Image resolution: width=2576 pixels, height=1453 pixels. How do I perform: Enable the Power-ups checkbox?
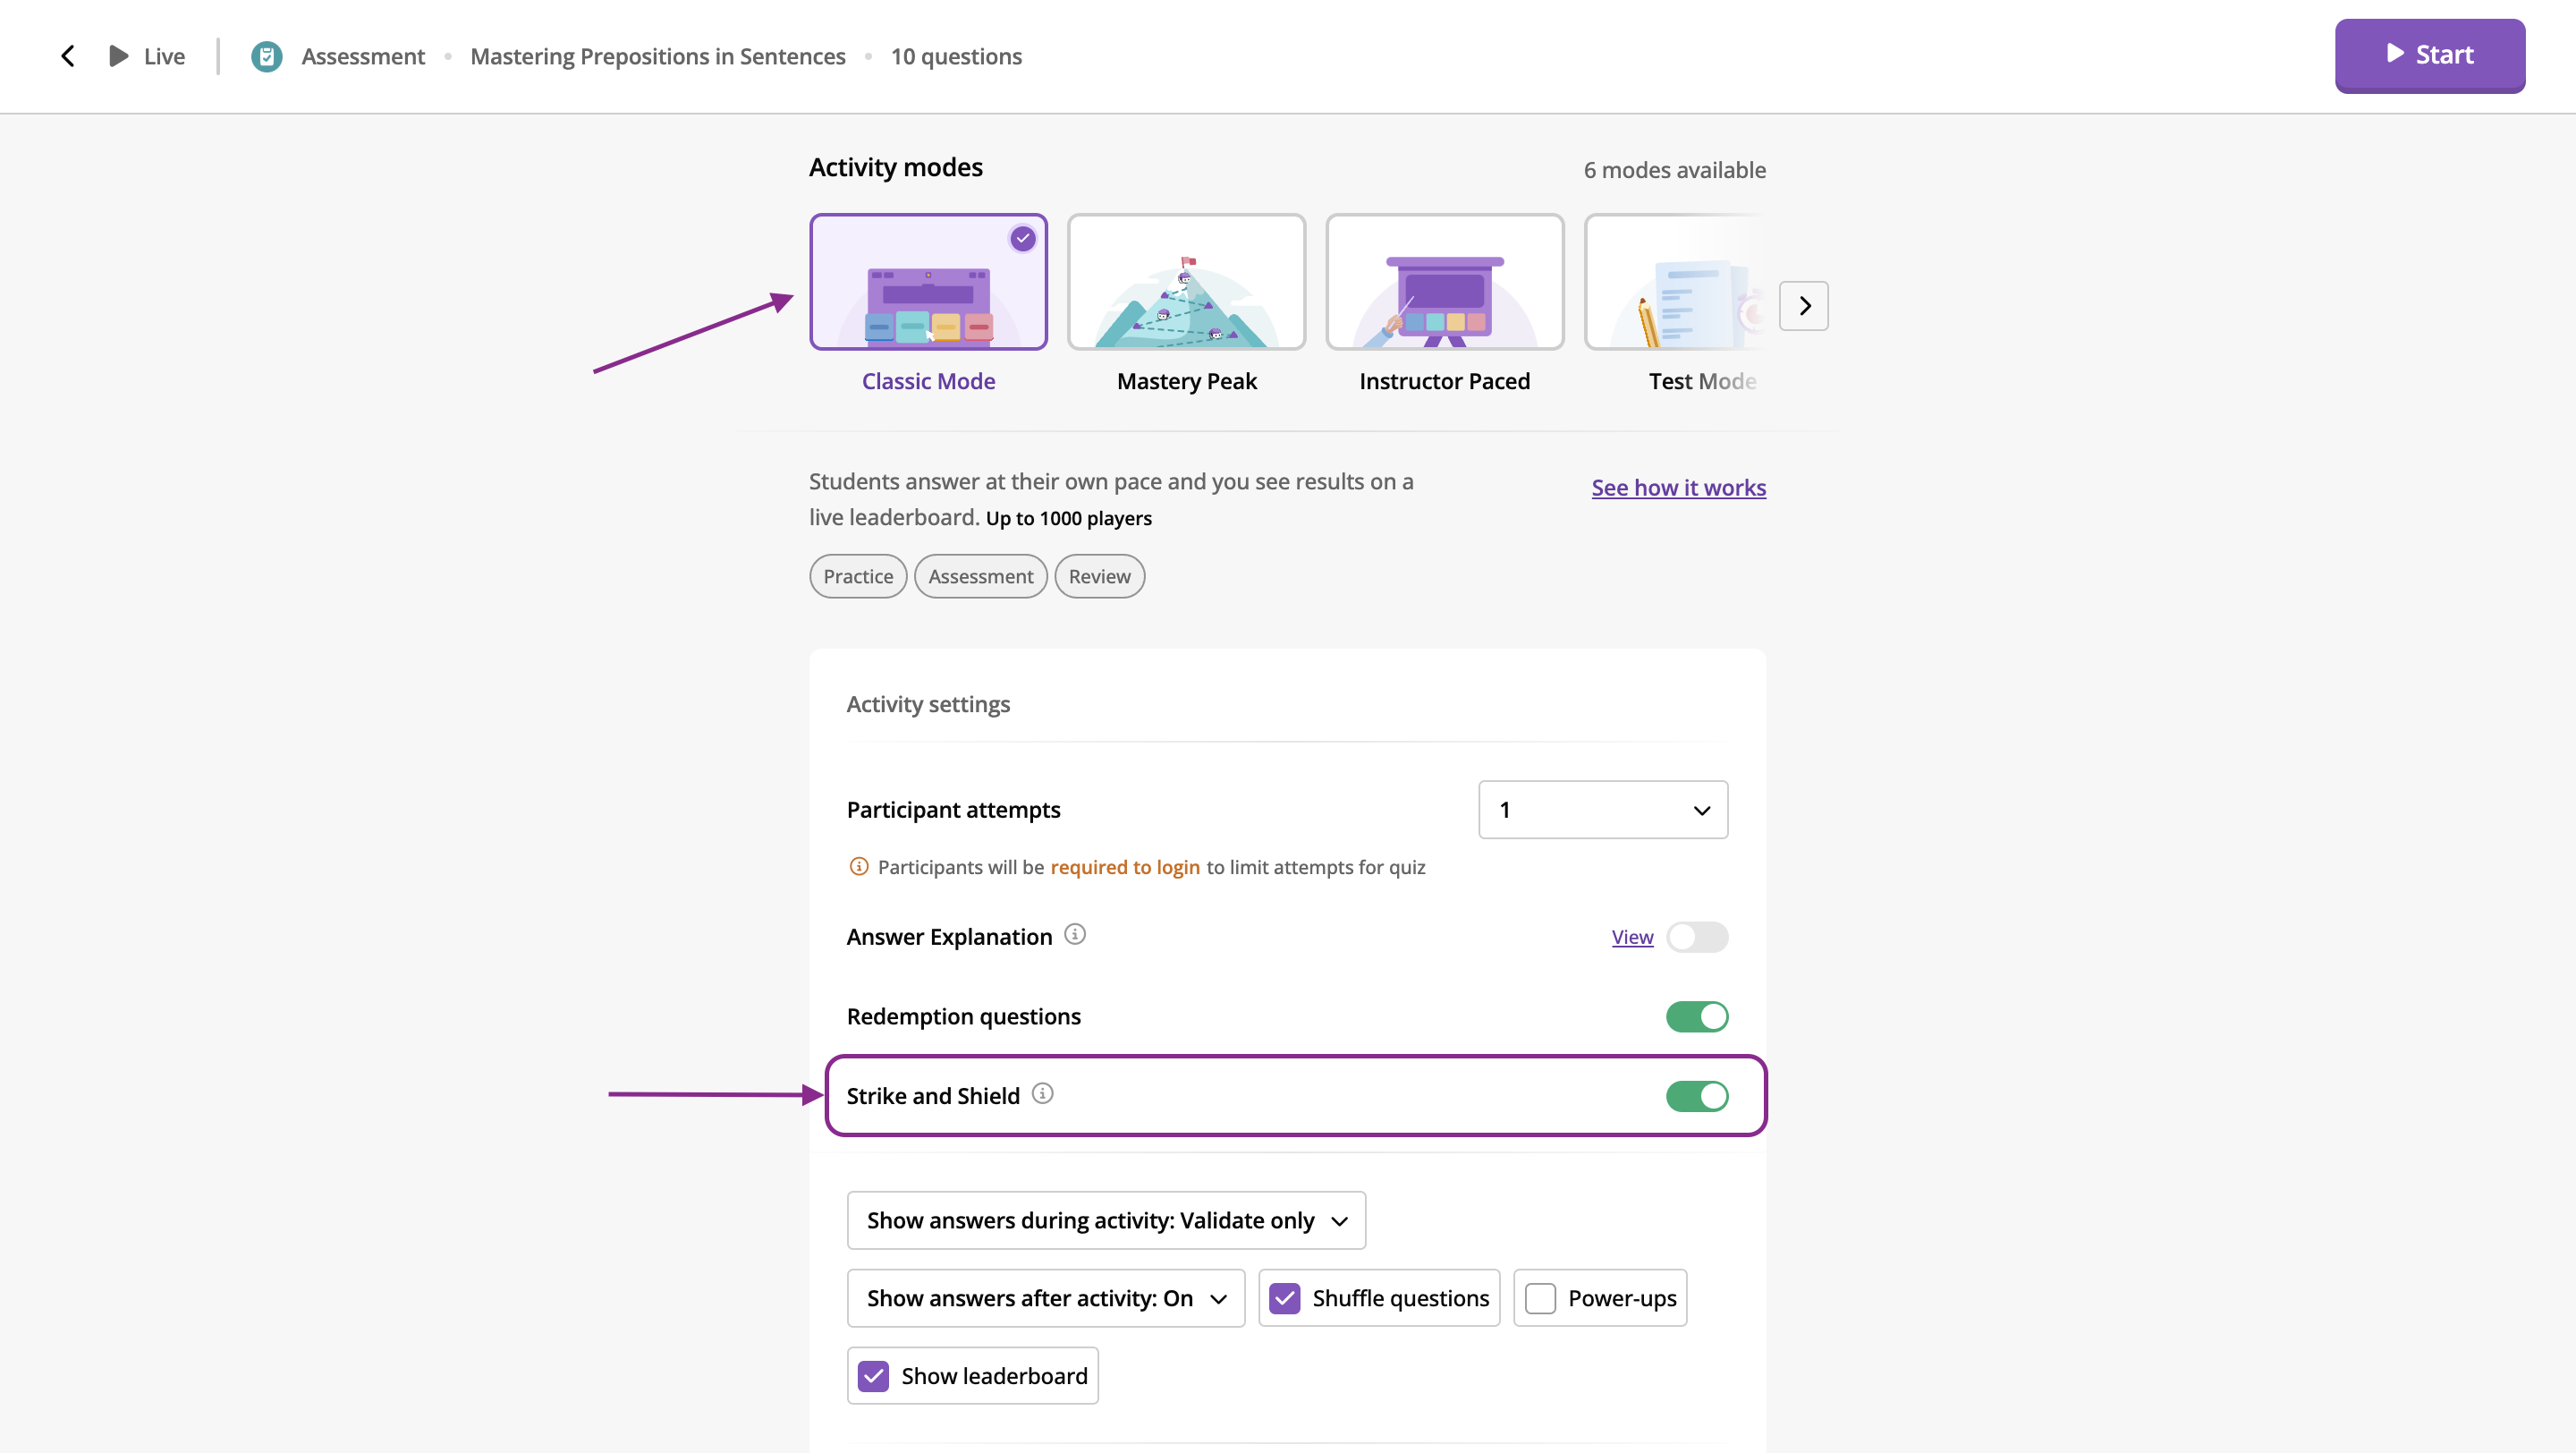tap(1540, 1298)
